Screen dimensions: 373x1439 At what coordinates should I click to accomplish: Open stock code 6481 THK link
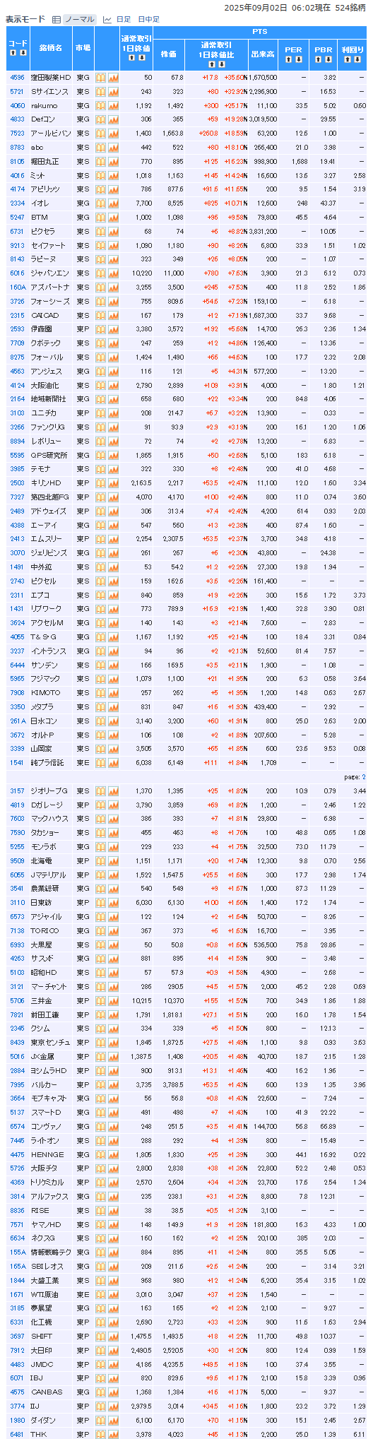(x=17, y=1433)
